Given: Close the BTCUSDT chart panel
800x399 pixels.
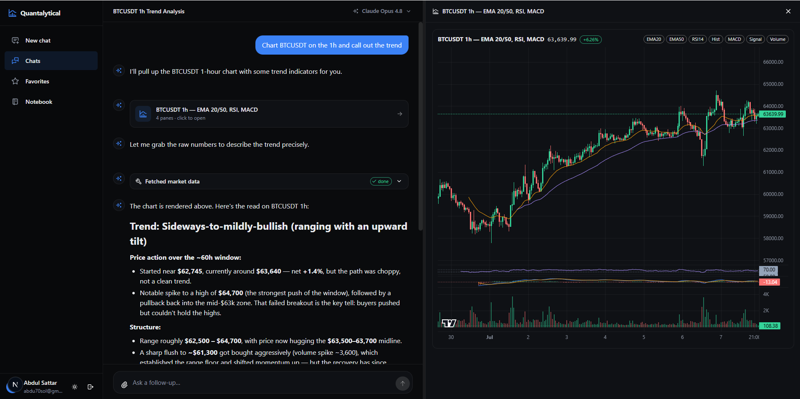Looking at the screenshot, I should (x=788, y=11).
